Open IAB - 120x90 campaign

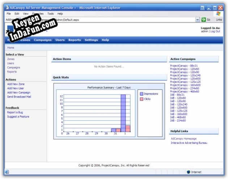point(178,101)
